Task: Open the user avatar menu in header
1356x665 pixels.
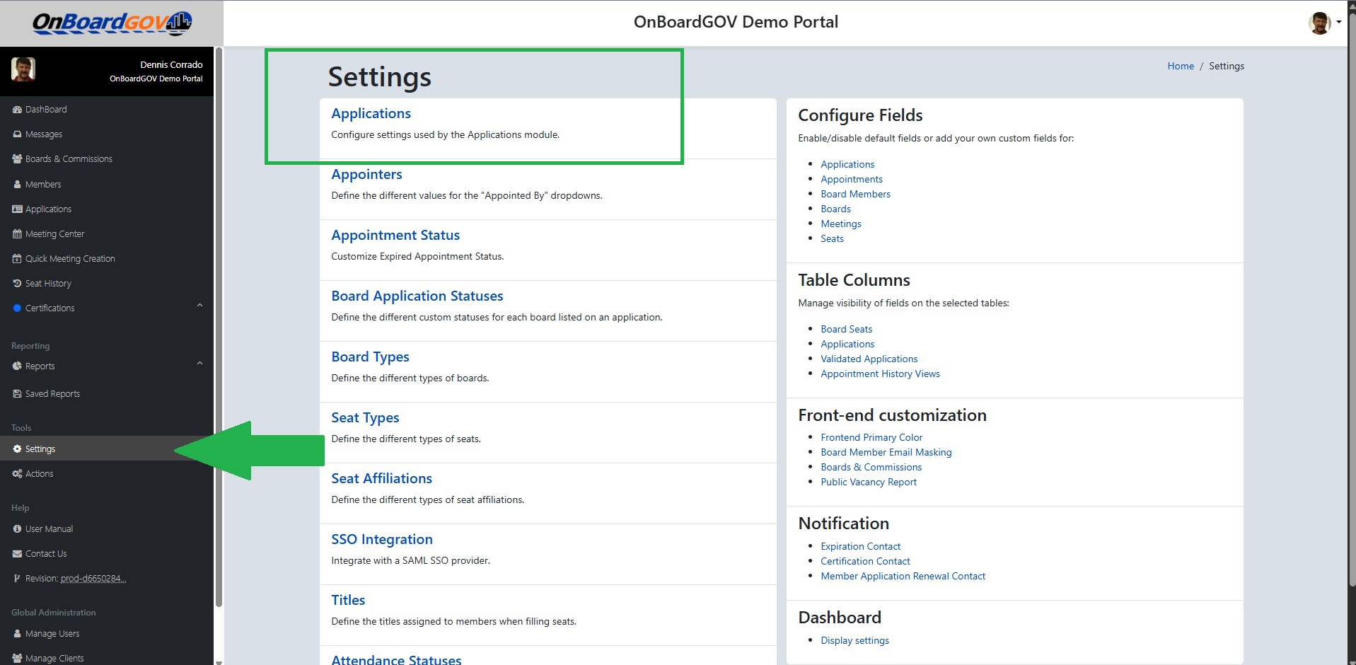Action: coord(1324,23)
